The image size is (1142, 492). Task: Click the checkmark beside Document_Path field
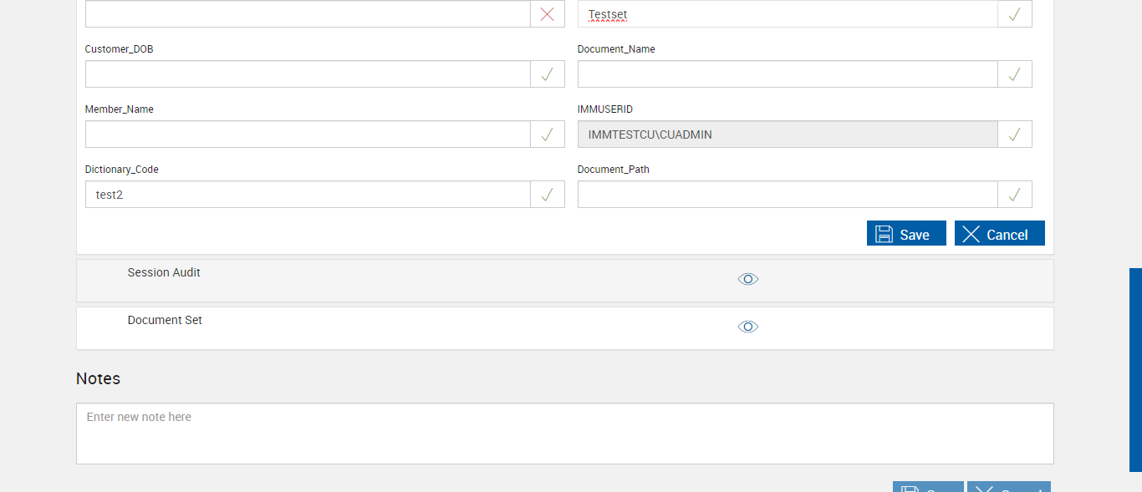[1014, 195]
